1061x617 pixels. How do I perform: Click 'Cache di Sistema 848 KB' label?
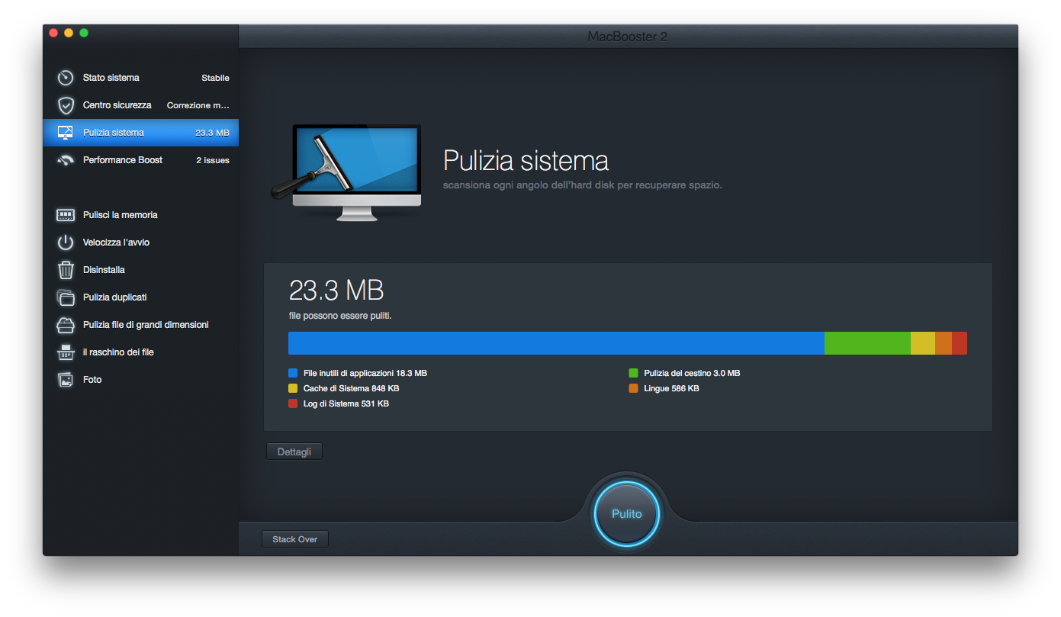pos(352,389)
